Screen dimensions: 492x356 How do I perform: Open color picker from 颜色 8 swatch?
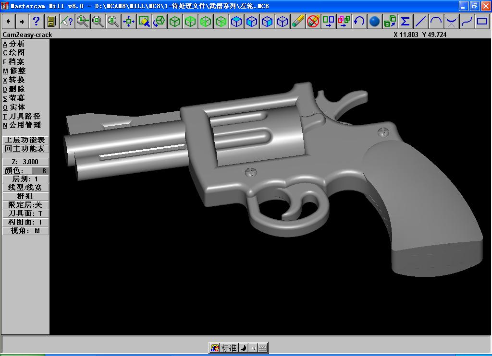pyautogui.click(x=40, y=171)
